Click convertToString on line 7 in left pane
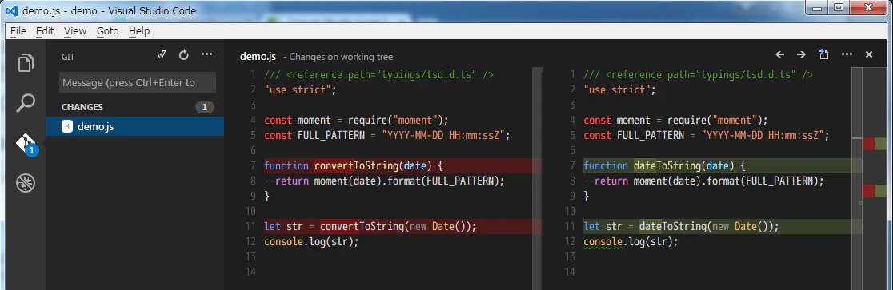The height and width of the screenshot is (290, 893). pos(356,165)
